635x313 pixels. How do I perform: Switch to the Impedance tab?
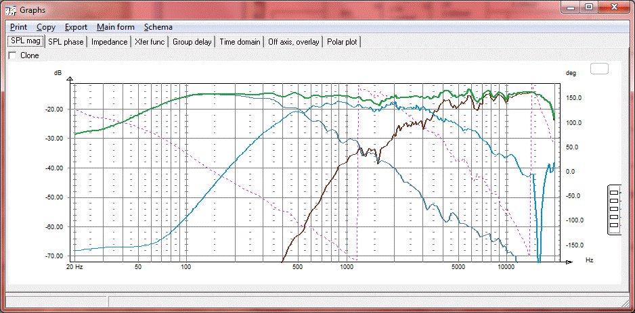tap(110, 42)
